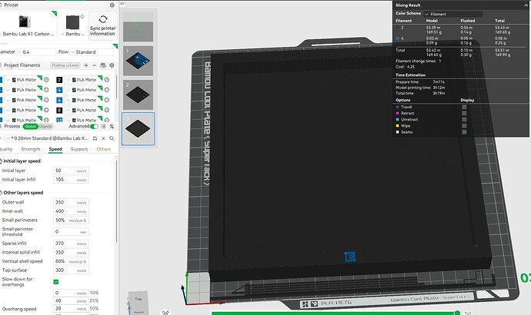531x315 pixels.
Task: Open plate type Bambu dropdown
Action: (72, 34)
